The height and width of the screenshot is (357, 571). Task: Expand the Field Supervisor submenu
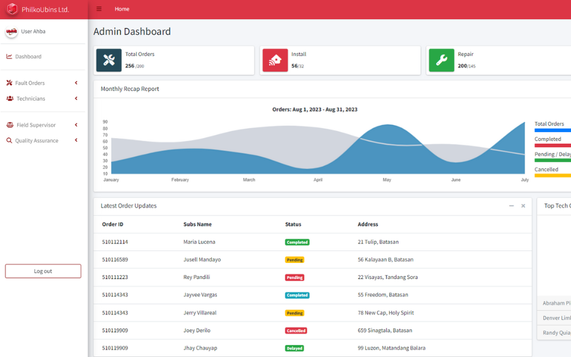point(76,125)
